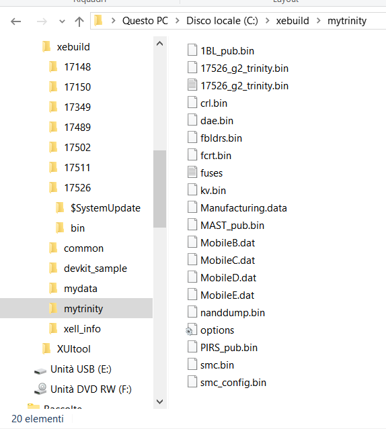Navigate to xebuild in the address bar
The image size is (386, 429).
[x=293, y=21]
